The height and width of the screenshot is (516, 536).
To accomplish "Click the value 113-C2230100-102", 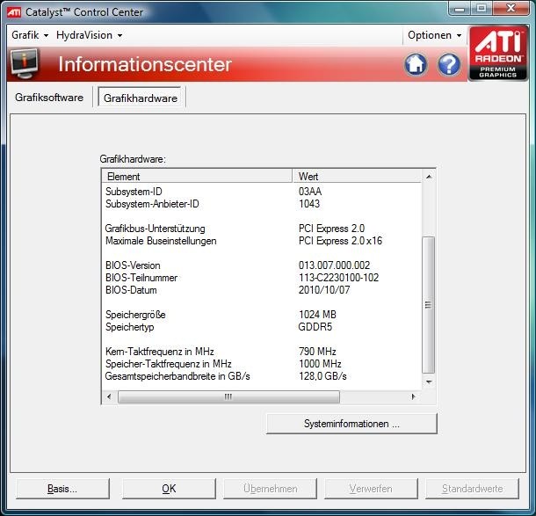I will [x=339, y=278].
